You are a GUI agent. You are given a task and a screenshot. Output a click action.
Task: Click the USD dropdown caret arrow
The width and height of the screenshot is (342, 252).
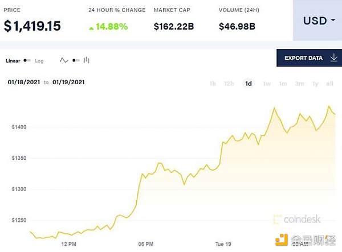[x=333, y=20]
